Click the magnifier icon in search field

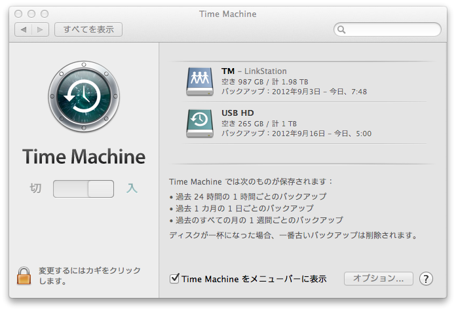[341, 29]
